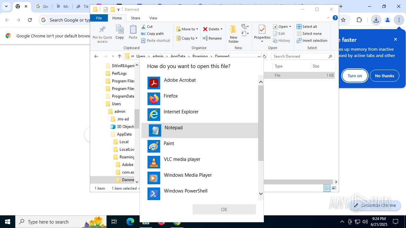Go up one folder level arrow

[x=120, y=56]
